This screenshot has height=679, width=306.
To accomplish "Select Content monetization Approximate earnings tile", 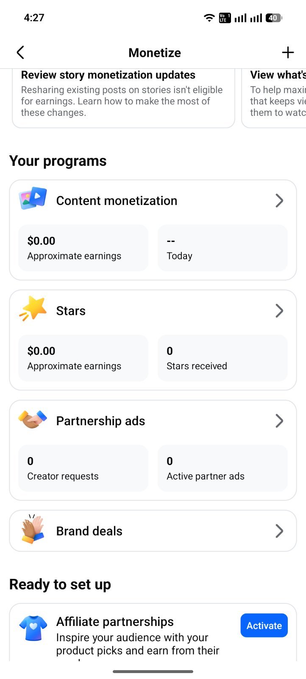I will click(x=83, y=248).
